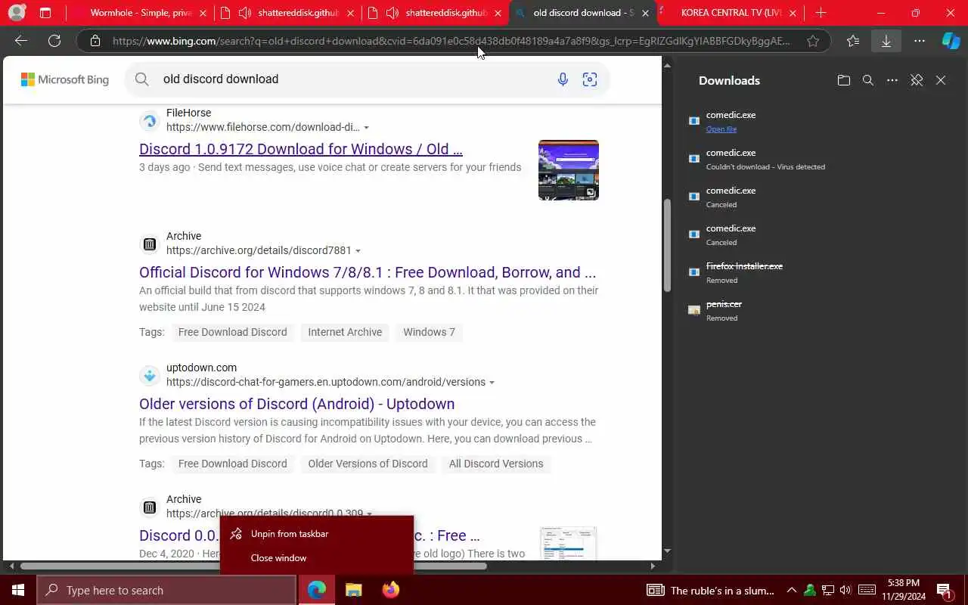The image size is (968, 605).
Task: Unpin the Downloads panel
Action: 917,80
